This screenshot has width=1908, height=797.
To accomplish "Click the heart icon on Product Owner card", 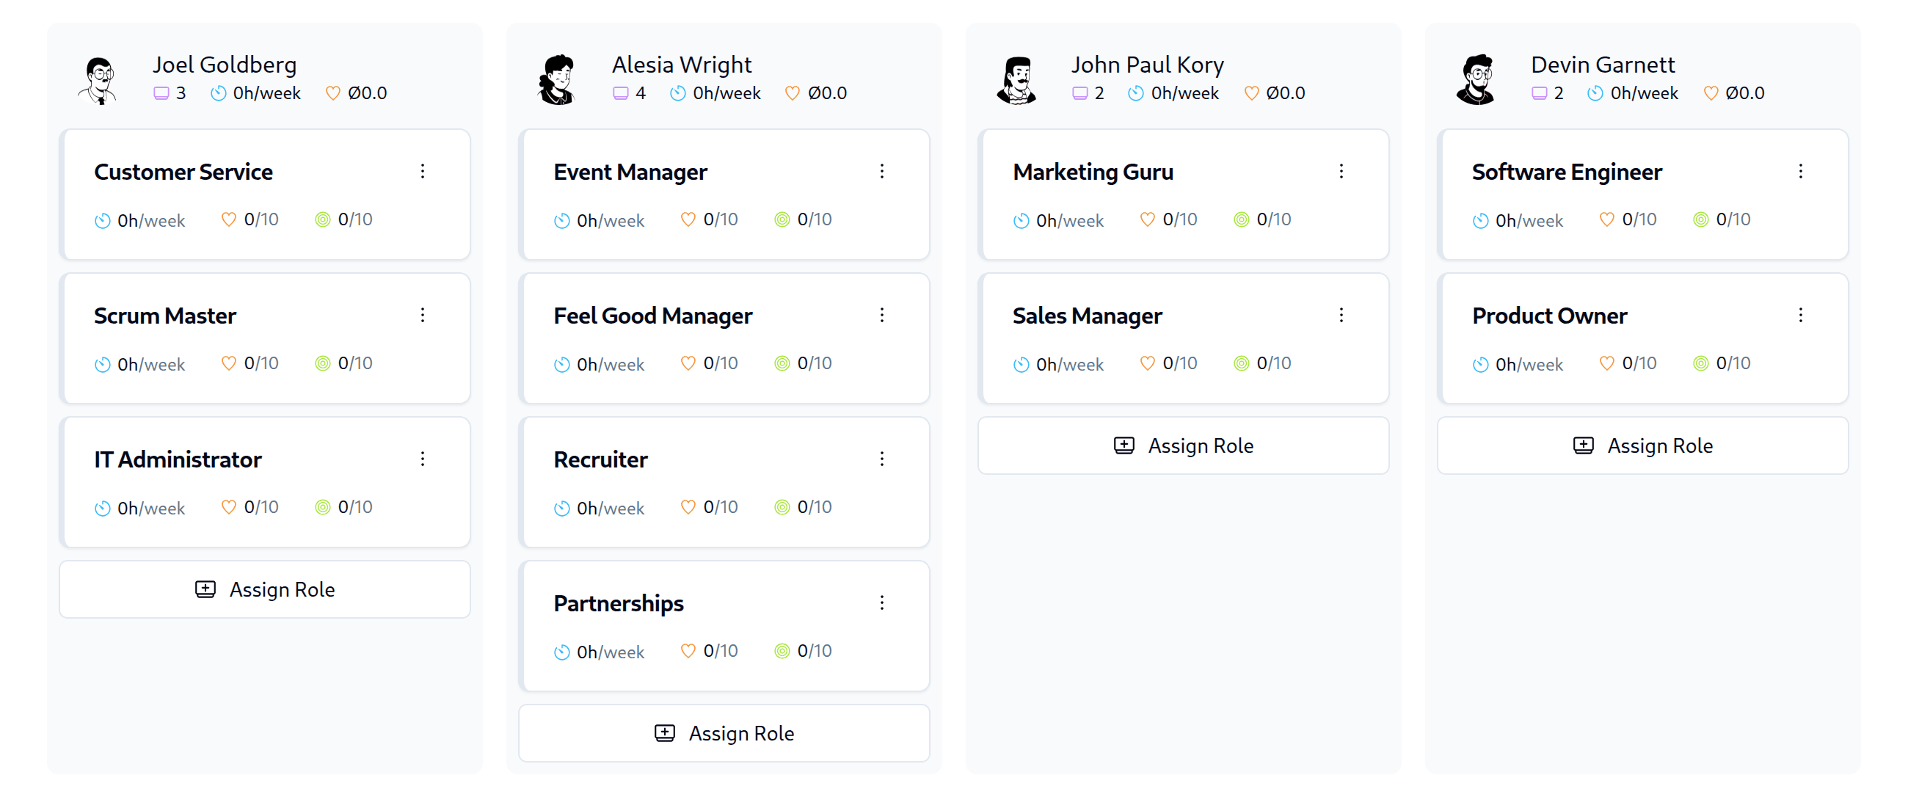I will pyautogui.click(x=1606, y=363).
